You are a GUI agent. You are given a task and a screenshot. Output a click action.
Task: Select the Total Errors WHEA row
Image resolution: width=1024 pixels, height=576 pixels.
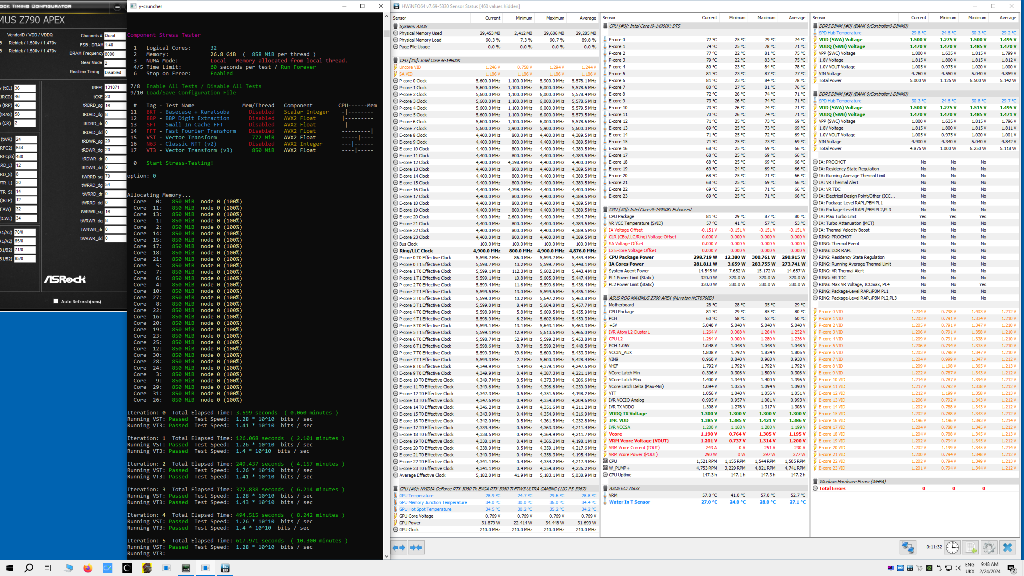point(915,488)
